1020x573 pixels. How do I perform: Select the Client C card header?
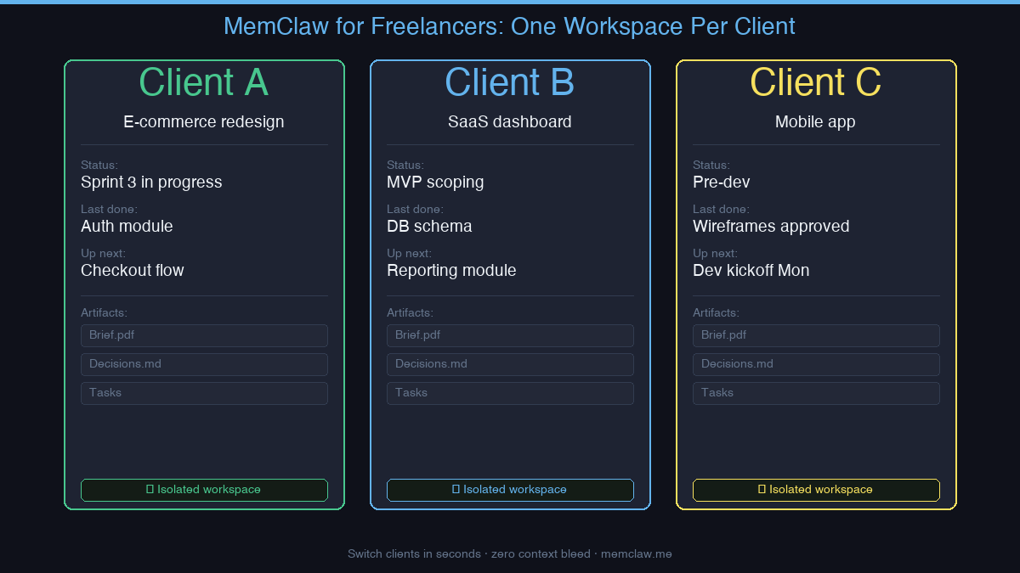pos(815,82)
